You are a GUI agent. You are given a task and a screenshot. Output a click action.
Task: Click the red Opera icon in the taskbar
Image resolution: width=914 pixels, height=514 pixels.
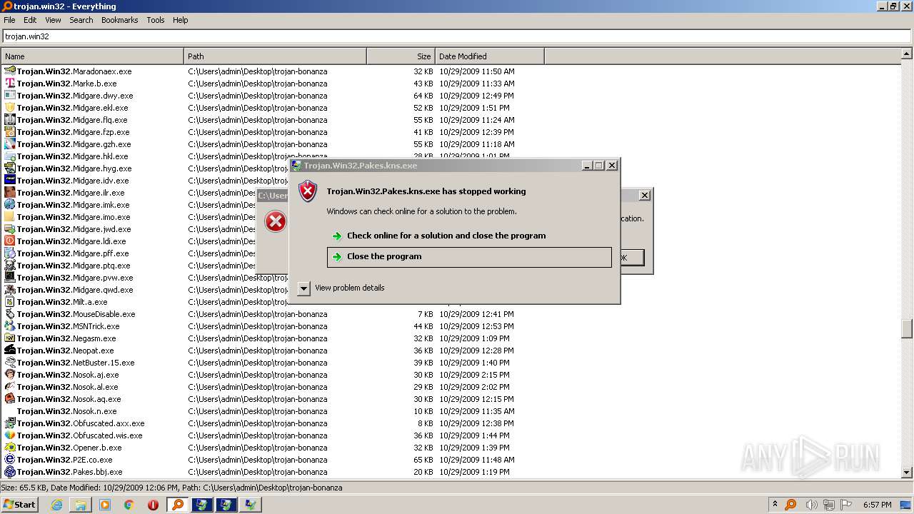click(x=153, y=505)
